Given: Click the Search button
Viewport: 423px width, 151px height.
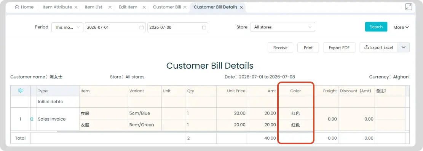Looking at the screenshot, I should tap(376, 27).
